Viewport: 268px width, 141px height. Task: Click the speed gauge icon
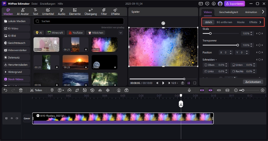pos(69,90)
